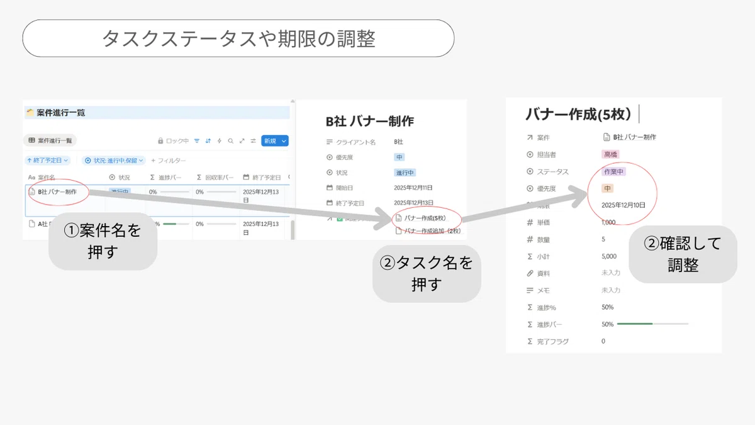Click the 終了予定日 column header in table
This screenshot has width=755, height=425.
262,178
